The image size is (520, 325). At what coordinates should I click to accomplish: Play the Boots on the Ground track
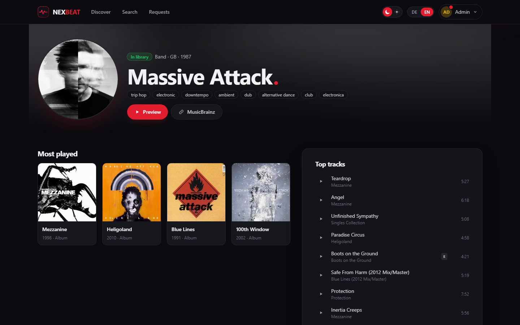point(321,256)
